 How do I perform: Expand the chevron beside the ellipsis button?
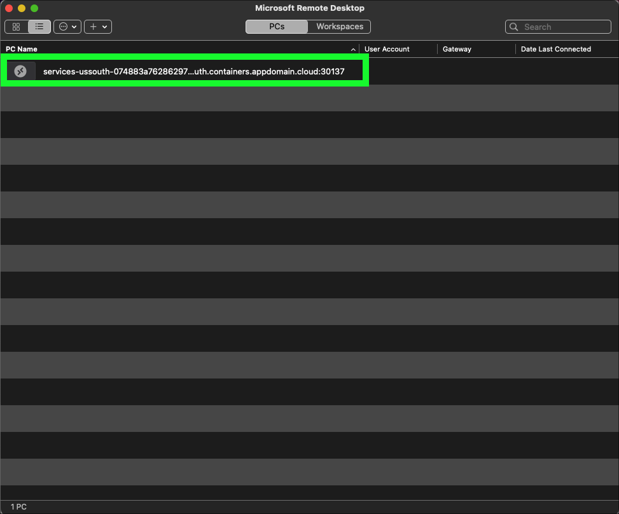click(x=74, y=27)
